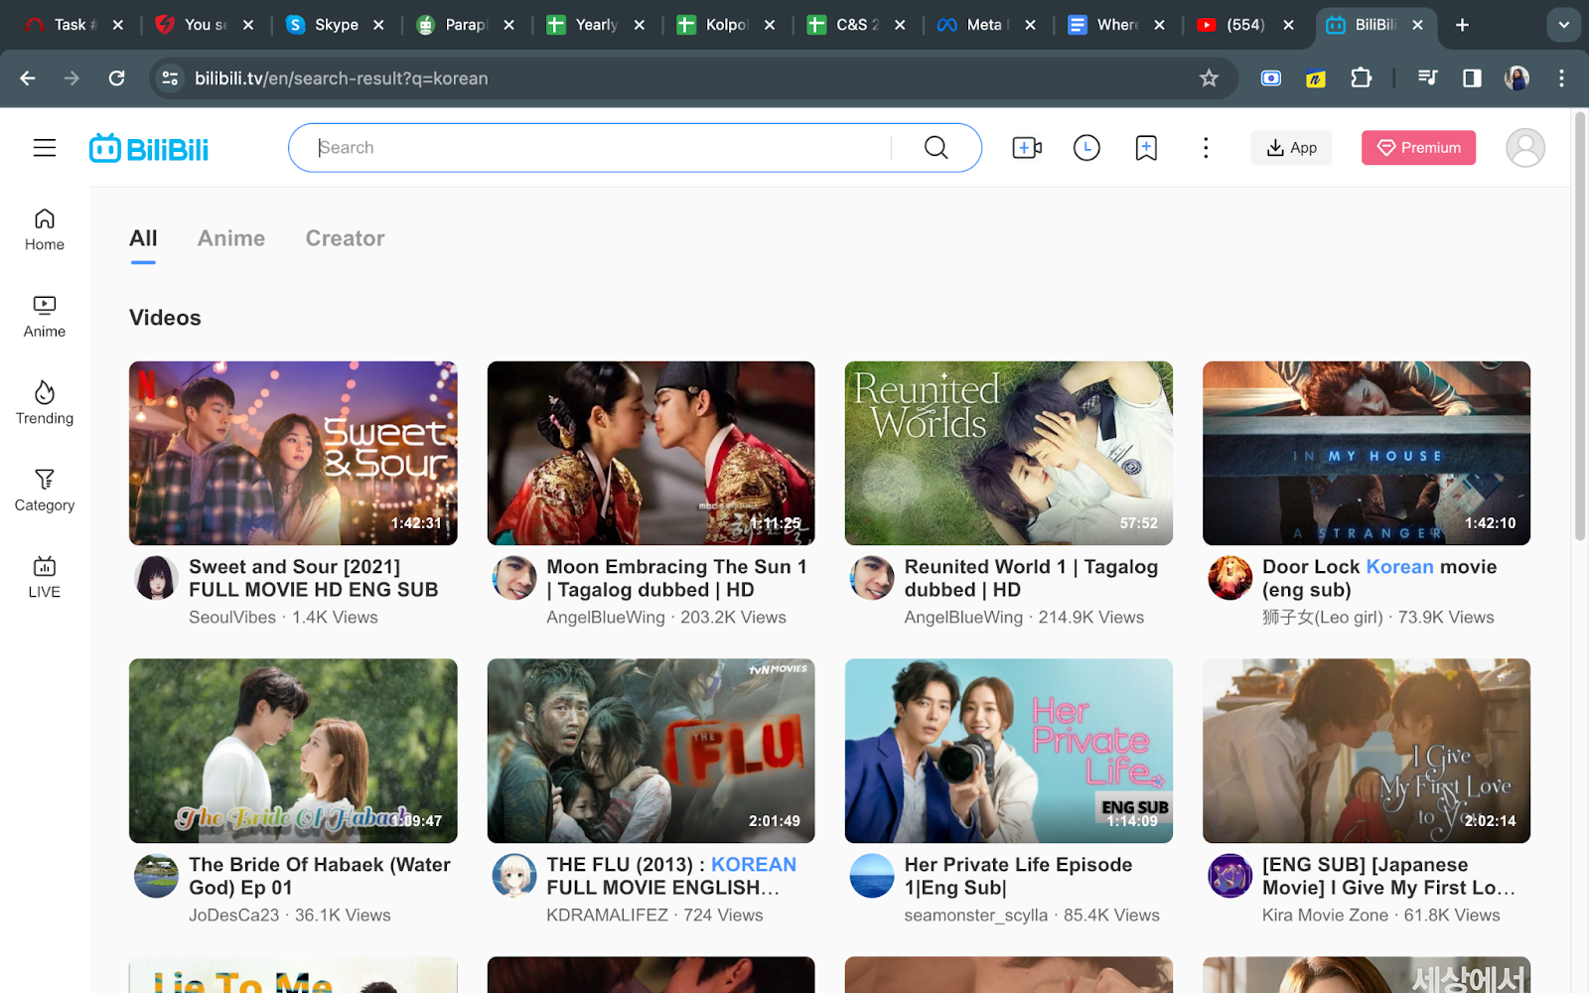Open LIVE in sidebar
Image resolution: width=1589 pixels, height=993 pixels.
(x=45, y=578)
